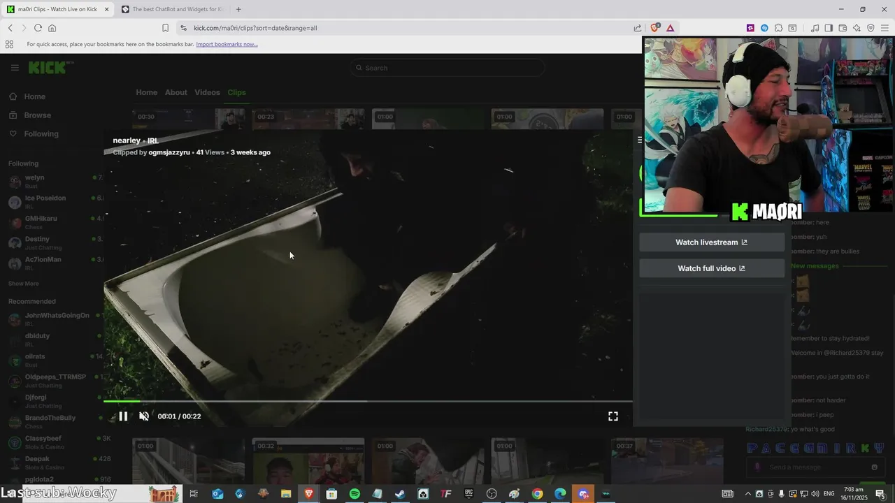The image size is (895, 503).
Task: Click the blue Shazam extension icon
Action: (764, 28)
